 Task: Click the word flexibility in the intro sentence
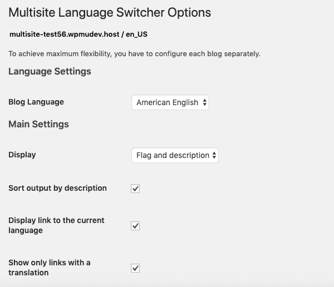click(x=96, y=54)
